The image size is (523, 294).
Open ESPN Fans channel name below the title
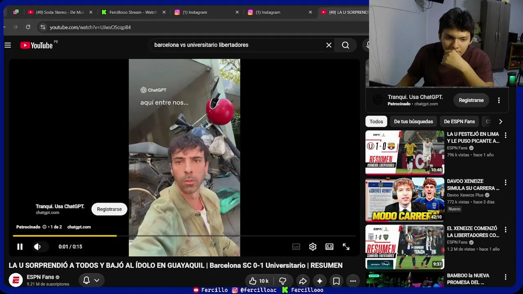40,277
